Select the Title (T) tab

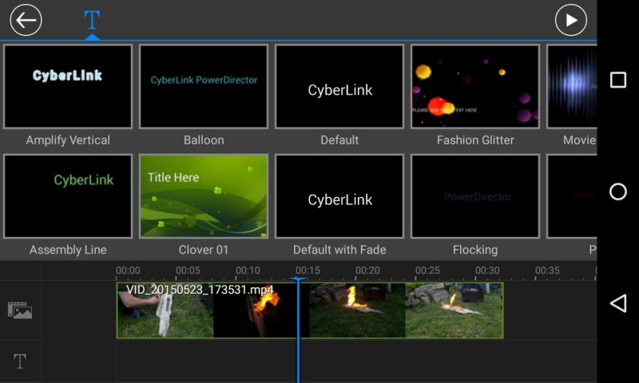[x=92, y=21]
